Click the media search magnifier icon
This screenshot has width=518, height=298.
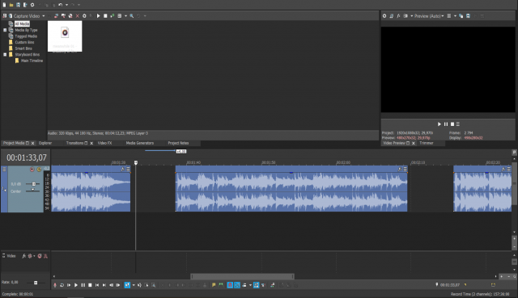131,16
